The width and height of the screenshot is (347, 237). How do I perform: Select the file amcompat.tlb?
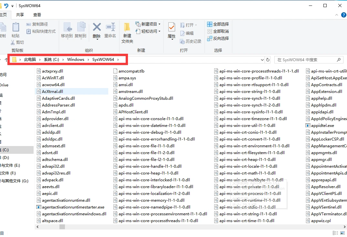click(131, 71)
